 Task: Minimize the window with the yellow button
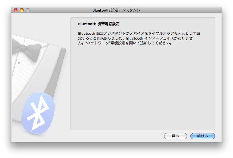(x=22, y=10)
